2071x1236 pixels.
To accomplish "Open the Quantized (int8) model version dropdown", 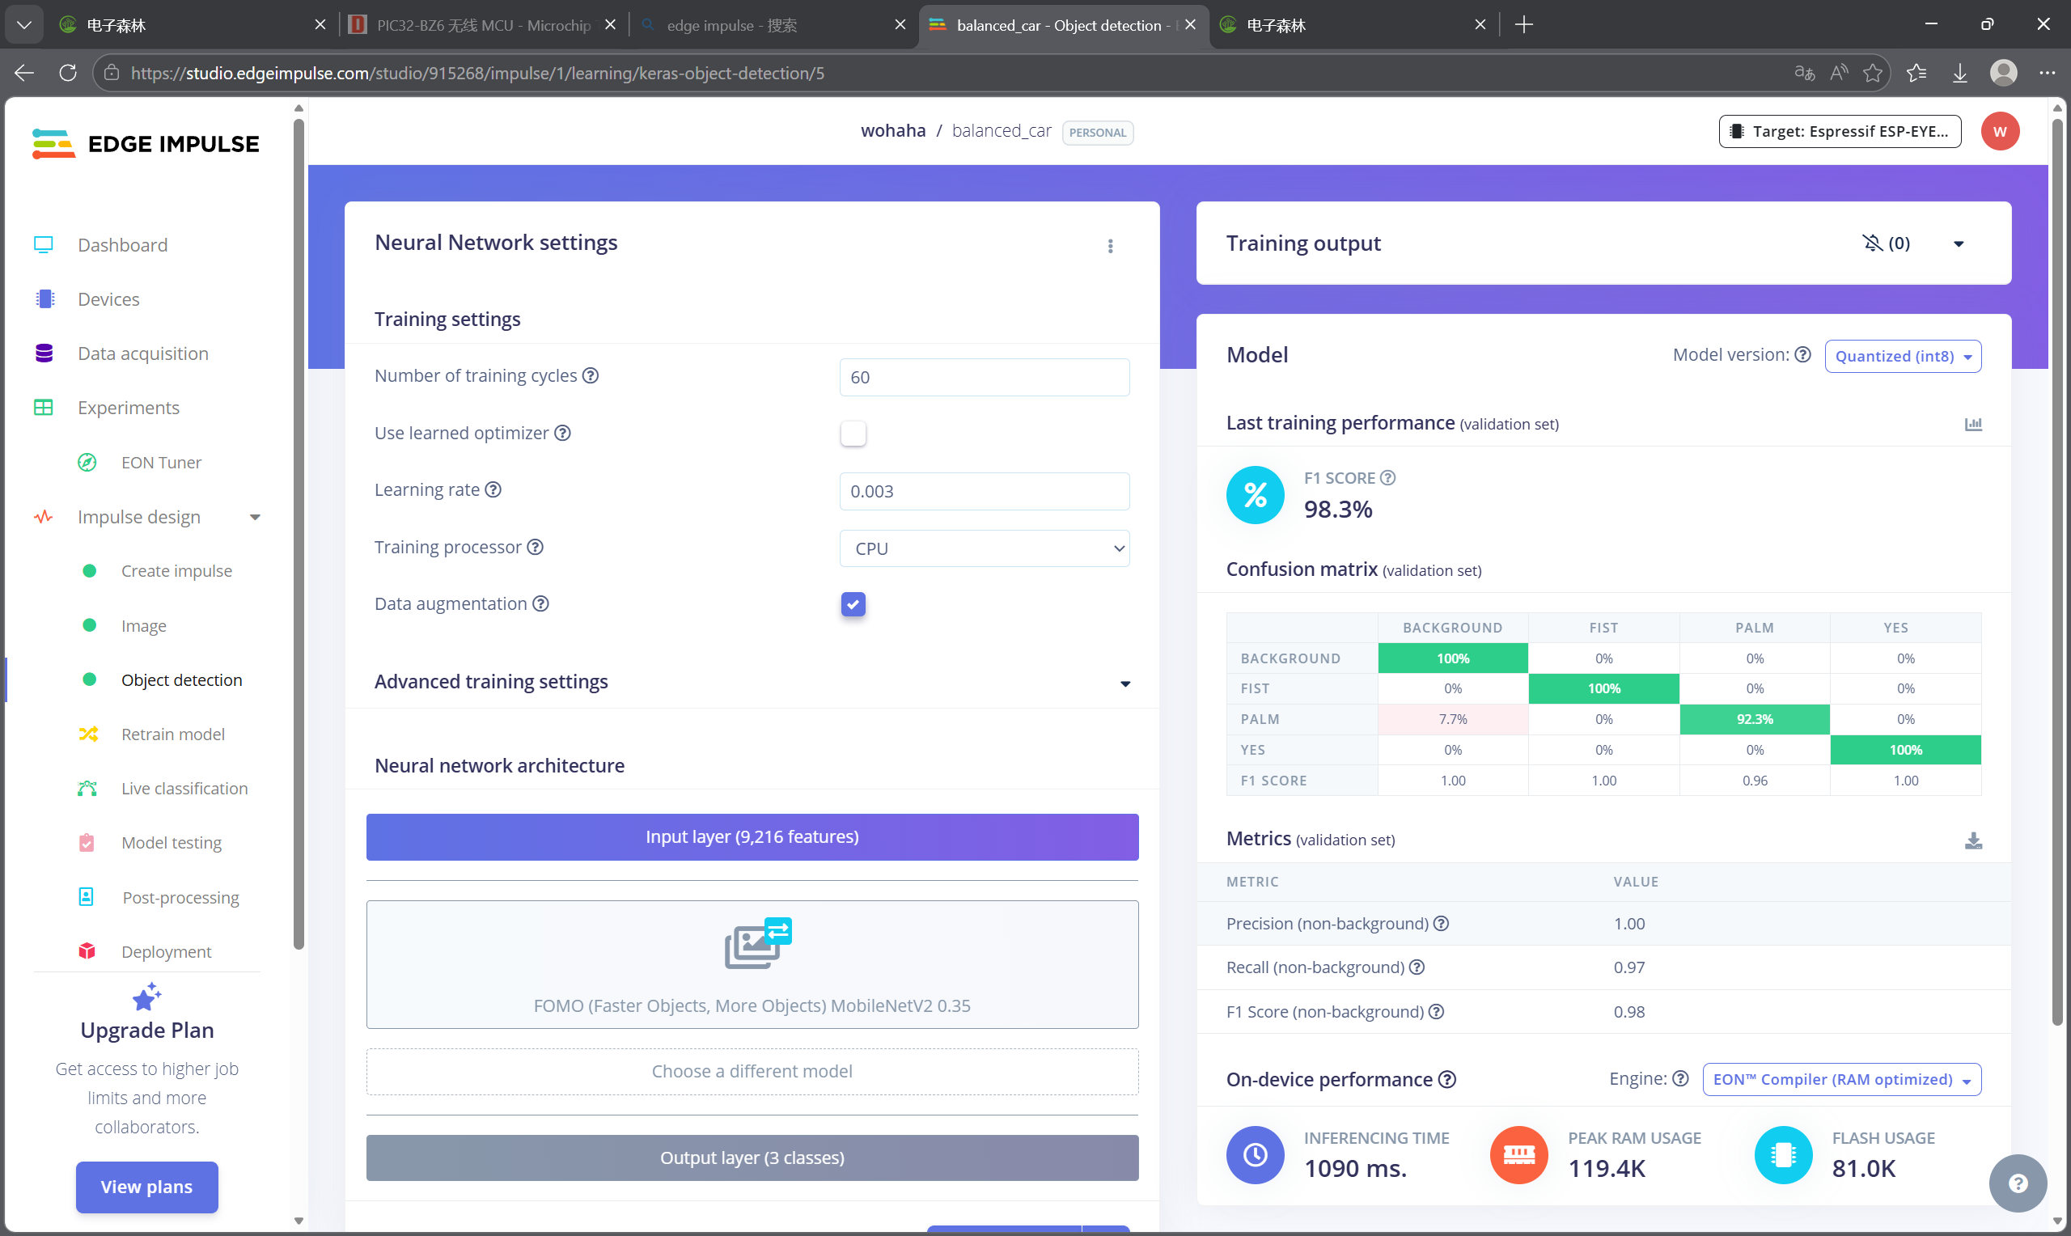I will (x=1902, y=357).
